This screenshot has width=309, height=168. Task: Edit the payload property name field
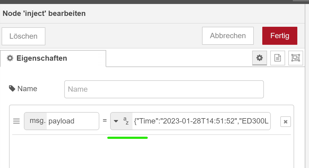coord(72,121)
